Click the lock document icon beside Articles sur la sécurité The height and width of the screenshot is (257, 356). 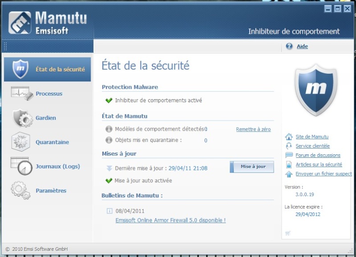tap(289, 165)
